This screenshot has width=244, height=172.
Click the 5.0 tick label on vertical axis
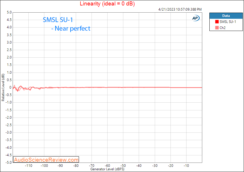pyautogui.click(x=9, y=12)
